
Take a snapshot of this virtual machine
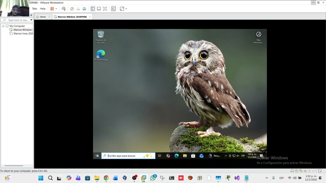[72, 9]
